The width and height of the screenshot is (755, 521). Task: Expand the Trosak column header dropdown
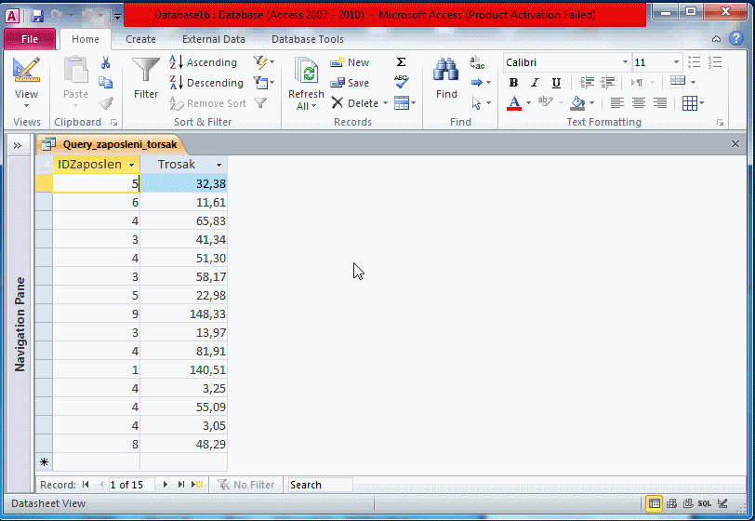coord(219,165)
